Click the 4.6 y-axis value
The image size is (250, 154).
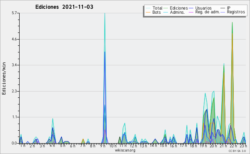(x=14, y=39)
